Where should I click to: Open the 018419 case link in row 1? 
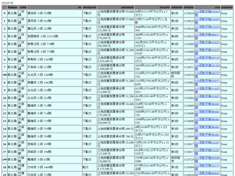207,21
